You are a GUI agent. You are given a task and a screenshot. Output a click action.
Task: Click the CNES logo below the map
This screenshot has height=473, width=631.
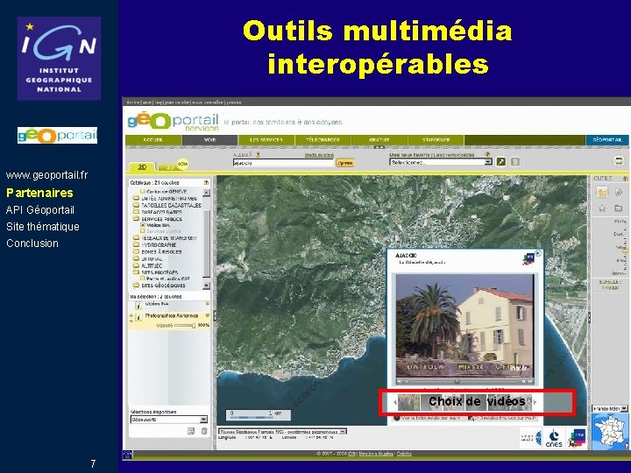554,439
